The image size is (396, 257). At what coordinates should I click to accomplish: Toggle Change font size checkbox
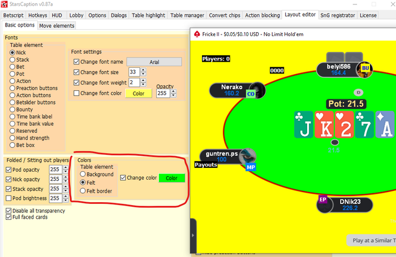(x=76, y=72)
